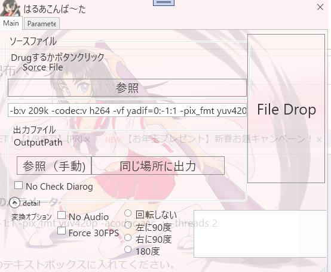Open the Parameter tab
331x272 pixels.
[x=42, y=24]
